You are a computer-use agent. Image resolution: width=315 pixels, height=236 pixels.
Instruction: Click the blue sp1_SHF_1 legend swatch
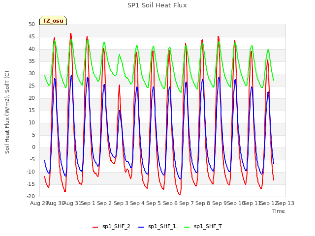(x=141, y=227)
